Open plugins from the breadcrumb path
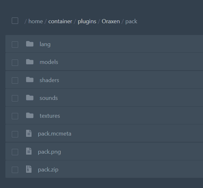 coord(87,21)
